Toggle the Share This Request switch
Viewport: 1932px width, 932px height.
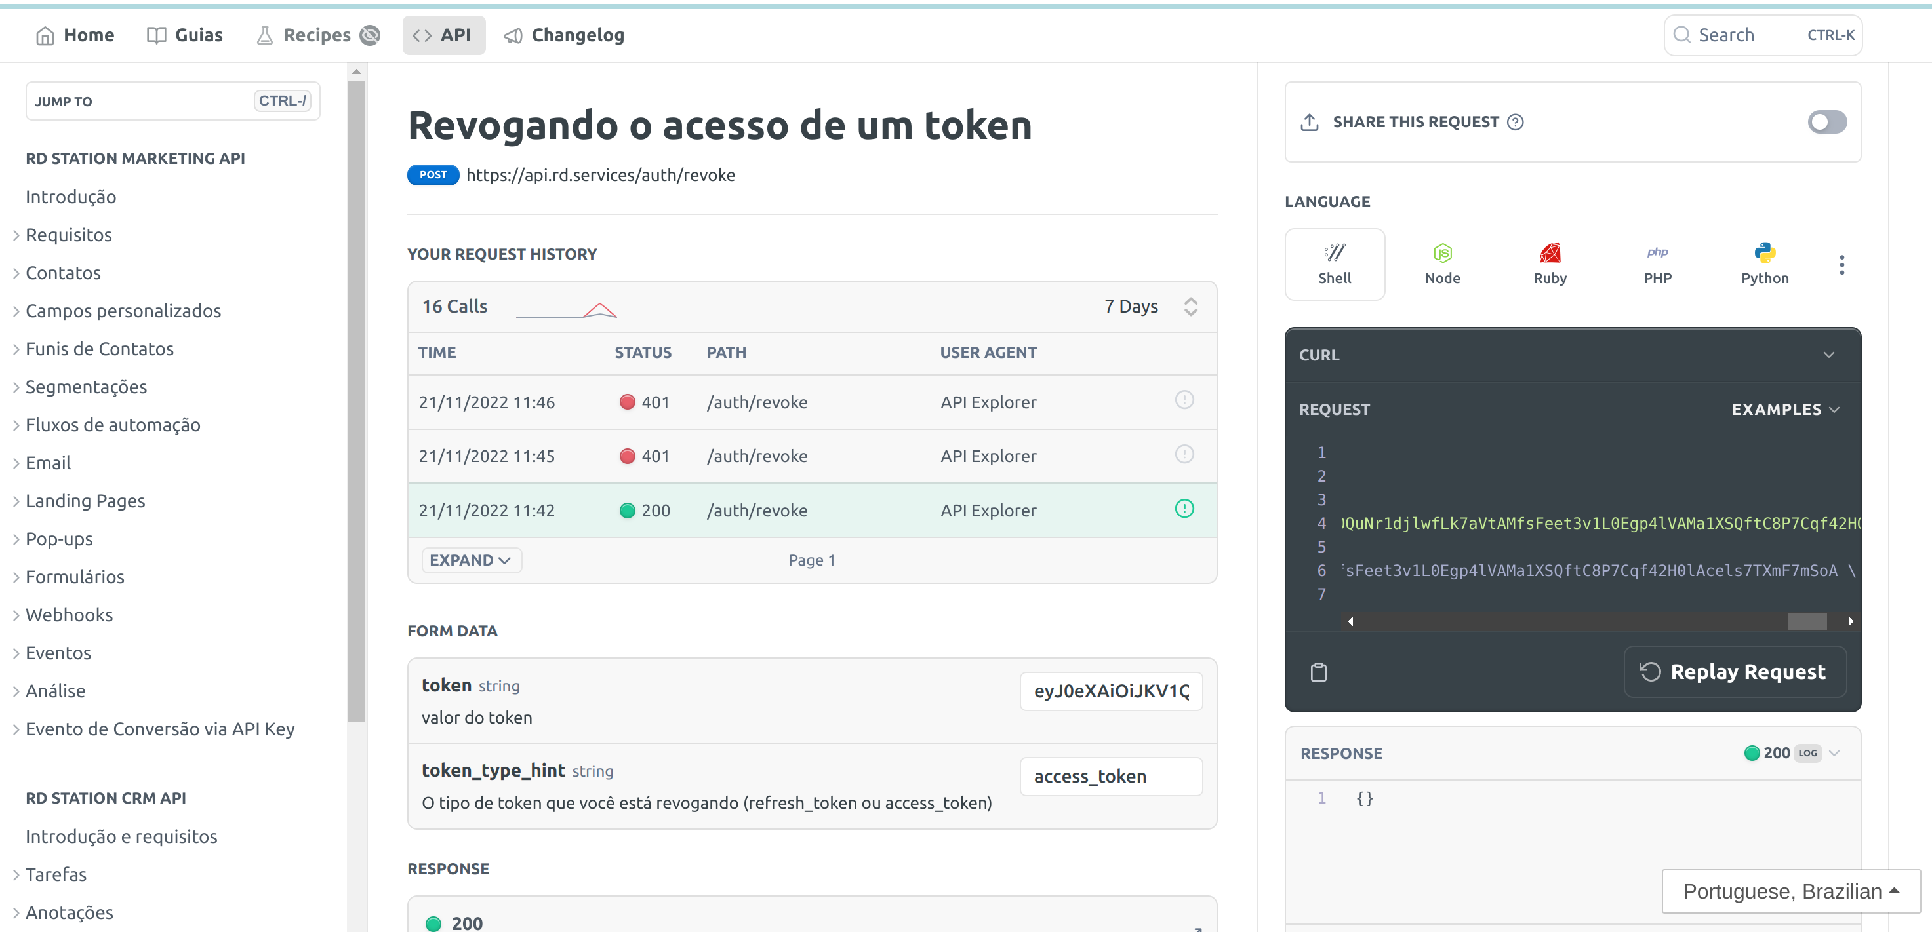[1826, 122]
